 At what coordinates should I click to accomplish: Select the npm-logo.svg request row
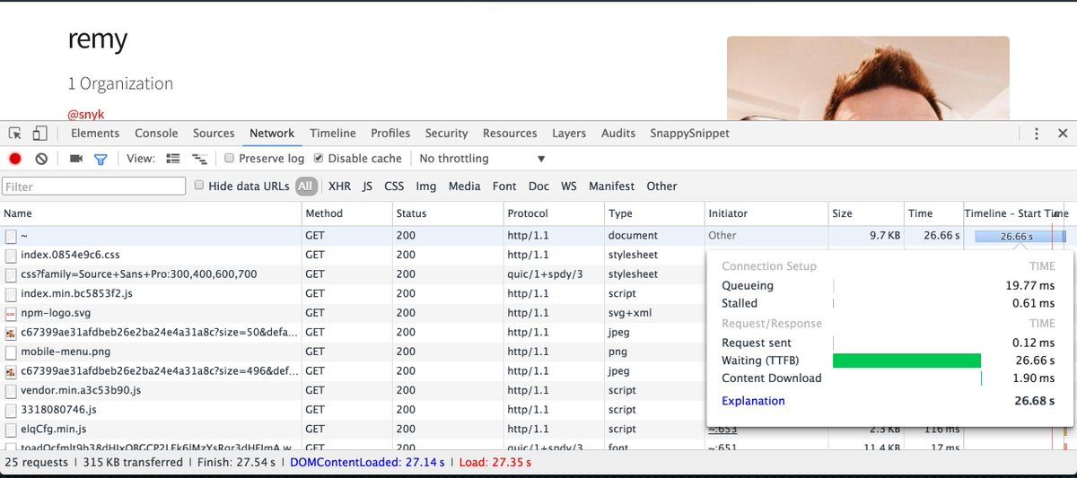click(x=56, y=313)
